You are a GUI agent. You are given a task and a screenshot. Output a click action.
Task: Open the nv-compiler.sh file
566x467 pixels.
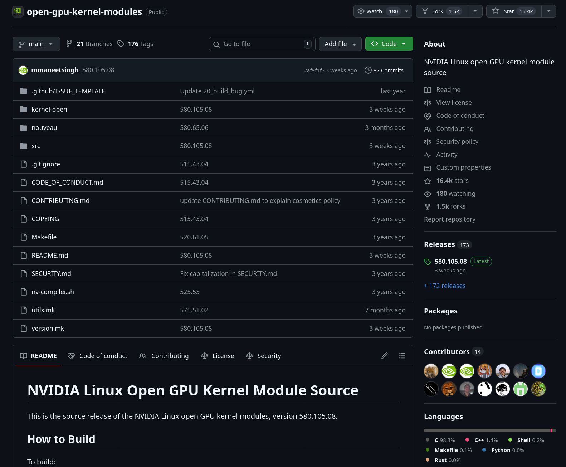click(53, 292)
